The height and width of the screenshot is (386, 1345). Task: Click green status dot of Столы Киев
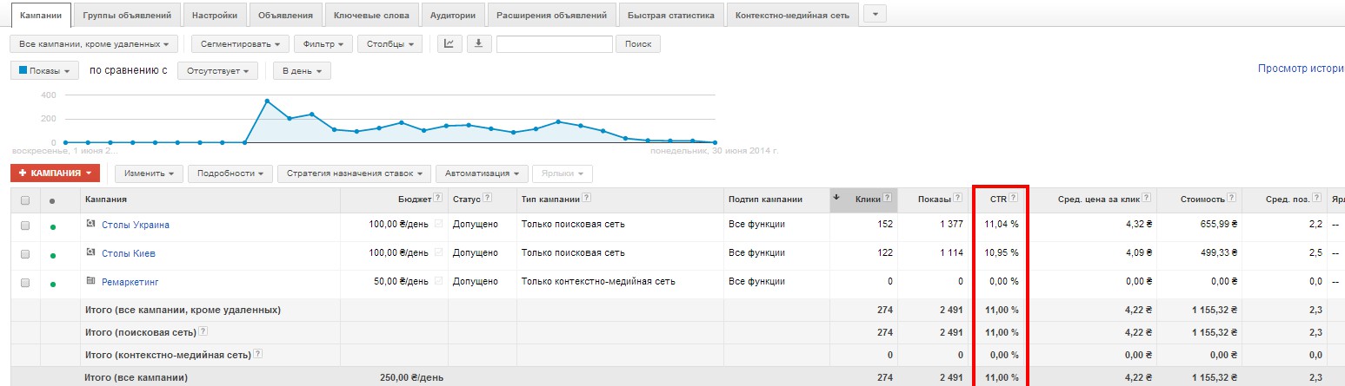click(53, 255)
